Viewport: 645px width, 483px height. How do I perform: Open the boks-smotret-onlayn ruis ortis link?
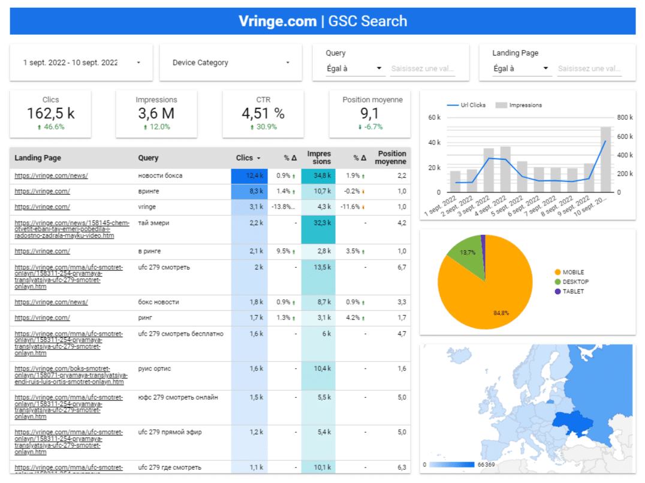click(71, 375)
